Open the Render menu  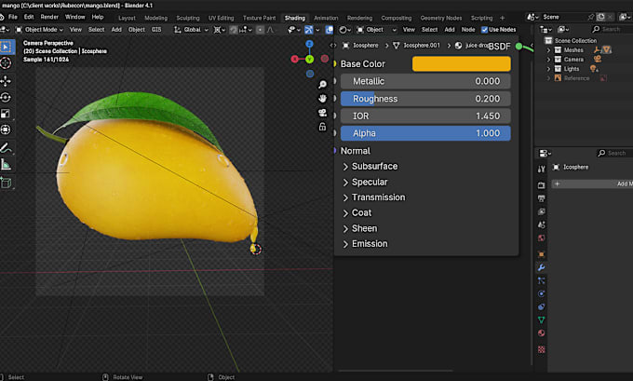[x=49, y=17]
